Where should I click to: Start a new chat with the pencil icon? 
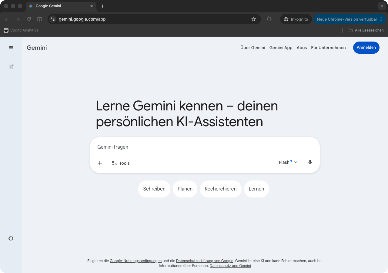coord(11,67)
